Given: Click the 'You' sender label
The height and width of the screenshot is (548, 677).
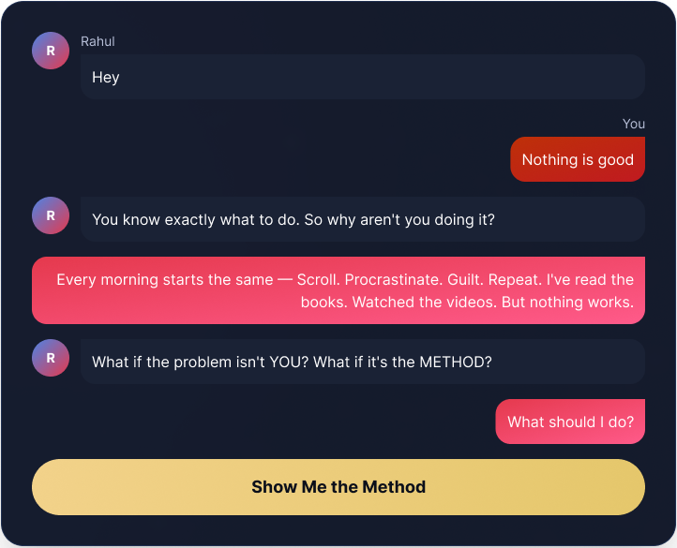Looking at the screenshot, I should tap(634, 124).
